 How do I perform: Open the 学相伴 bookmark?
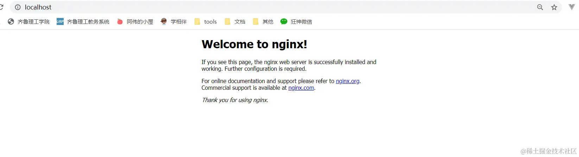click(173, 21)
